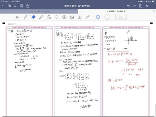This screenshot has height=117, width=156.
Task: Select the Pen tool
Action: [26, 17]
